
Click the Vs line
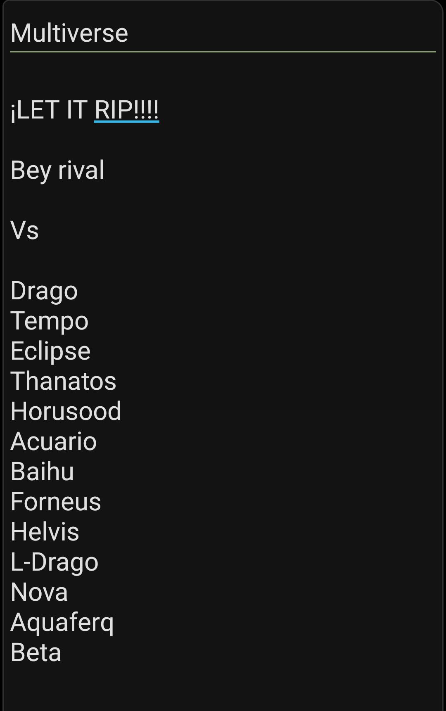pos(25,230)
